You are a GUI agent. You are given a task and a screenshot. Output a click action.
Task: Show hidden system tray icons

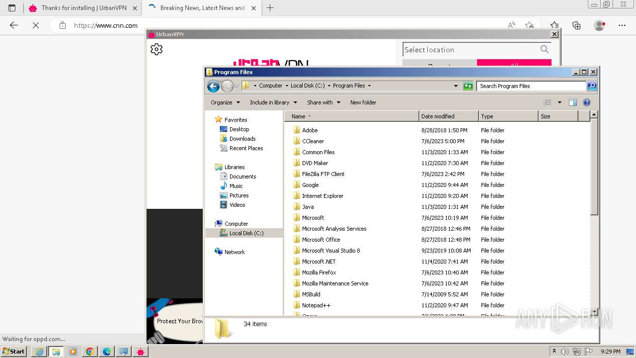click(x=554, y=352)
